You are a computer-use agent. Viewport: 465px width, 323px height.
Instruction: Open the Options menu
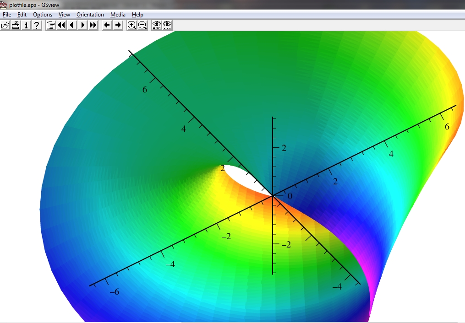tap(43, 15)
